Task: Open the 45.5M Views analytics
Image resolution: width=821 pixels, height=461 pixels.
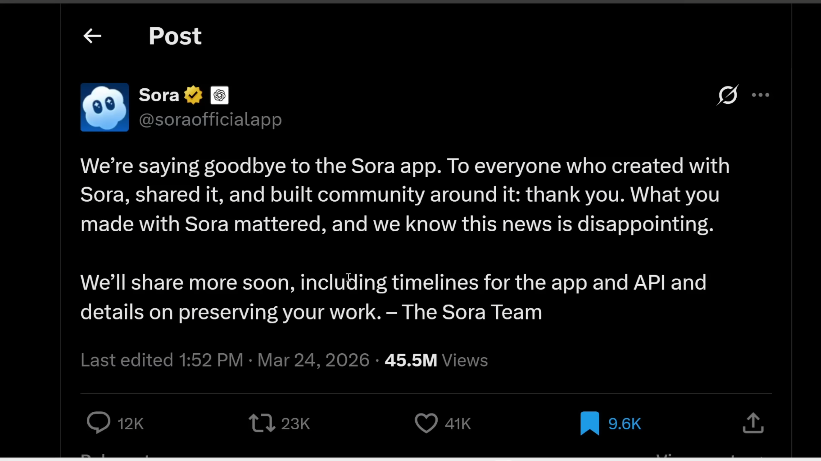Action: click(x=436, y=360)
